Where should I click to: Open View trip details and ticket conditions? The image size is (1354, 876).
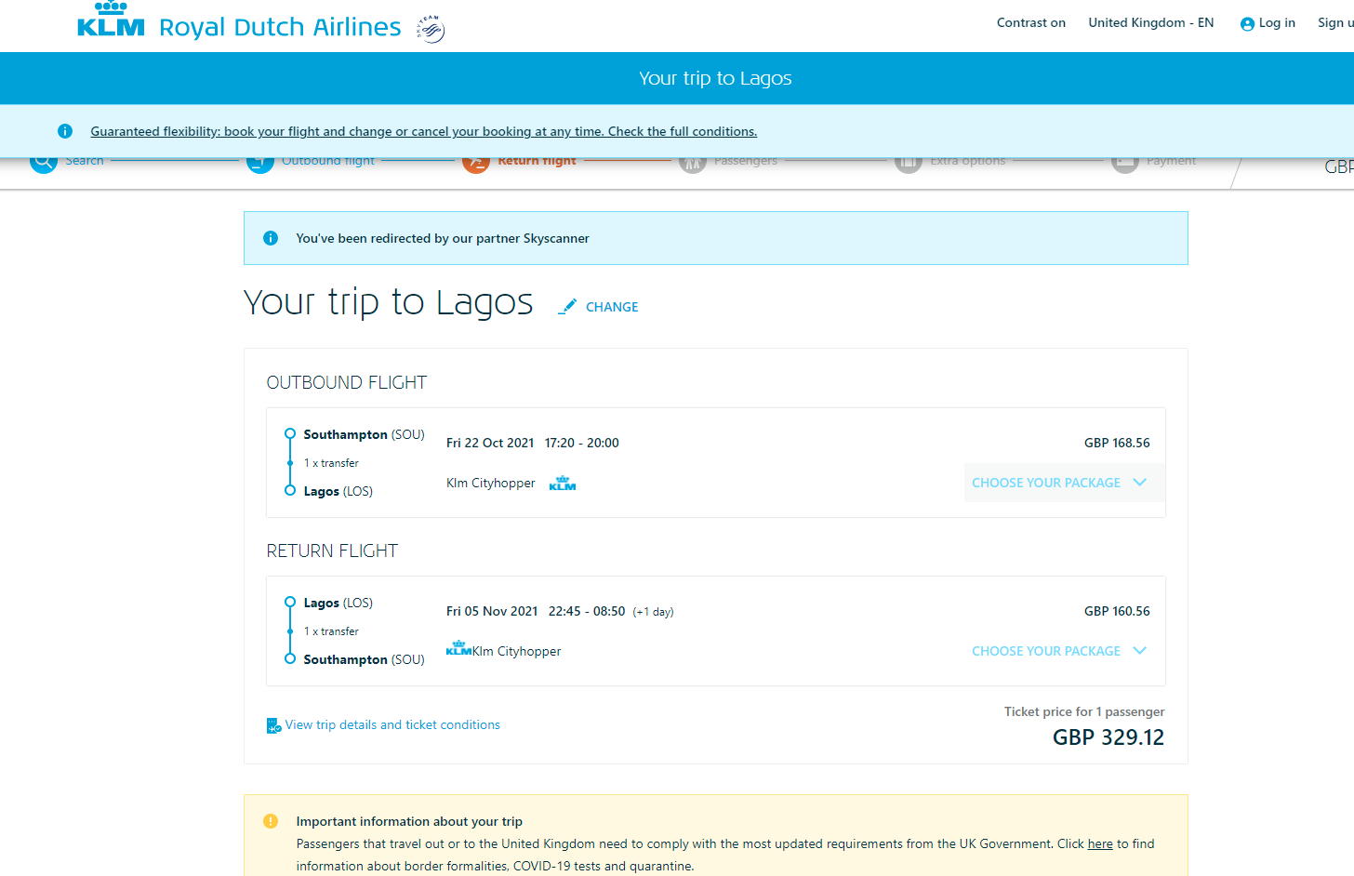click(x=392, y=724)
